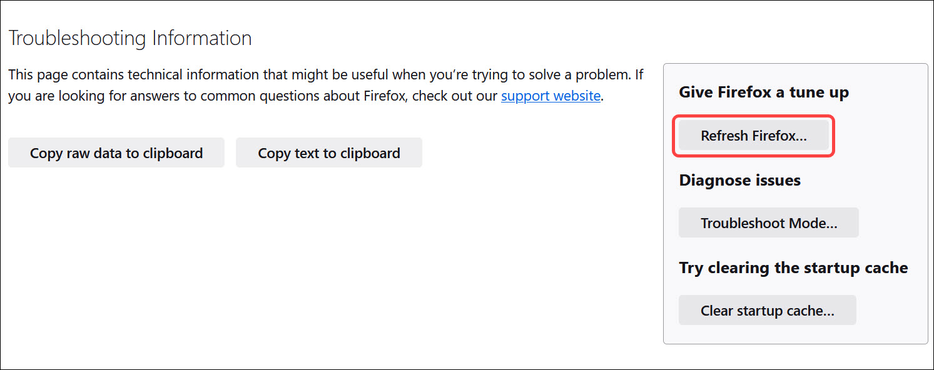This screenshot has height=370, width=934.
Task: Select the sidebar panel containing tune up options
Action: [796, 200]
